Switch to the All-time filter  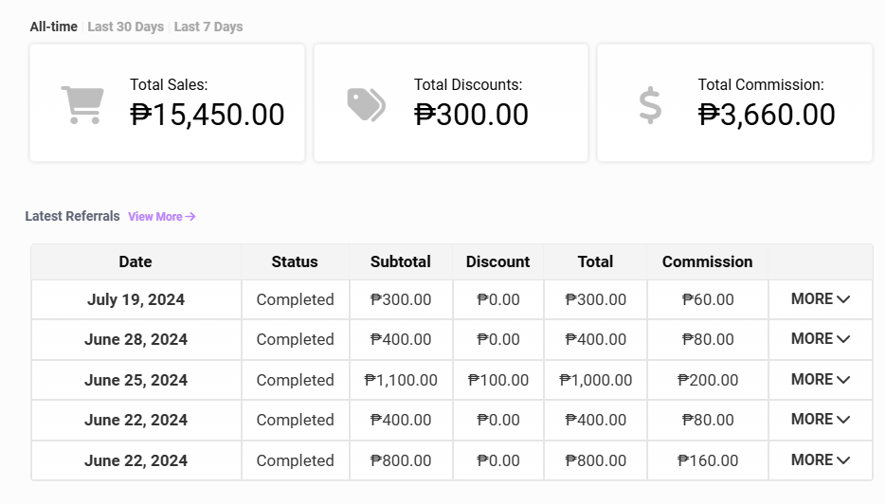coord(53,27)
